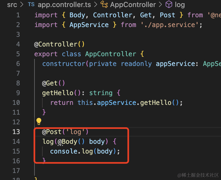Click the TS file icon in breadcrumb
This screenshot has height=180, width=221.
click(31, 5)
